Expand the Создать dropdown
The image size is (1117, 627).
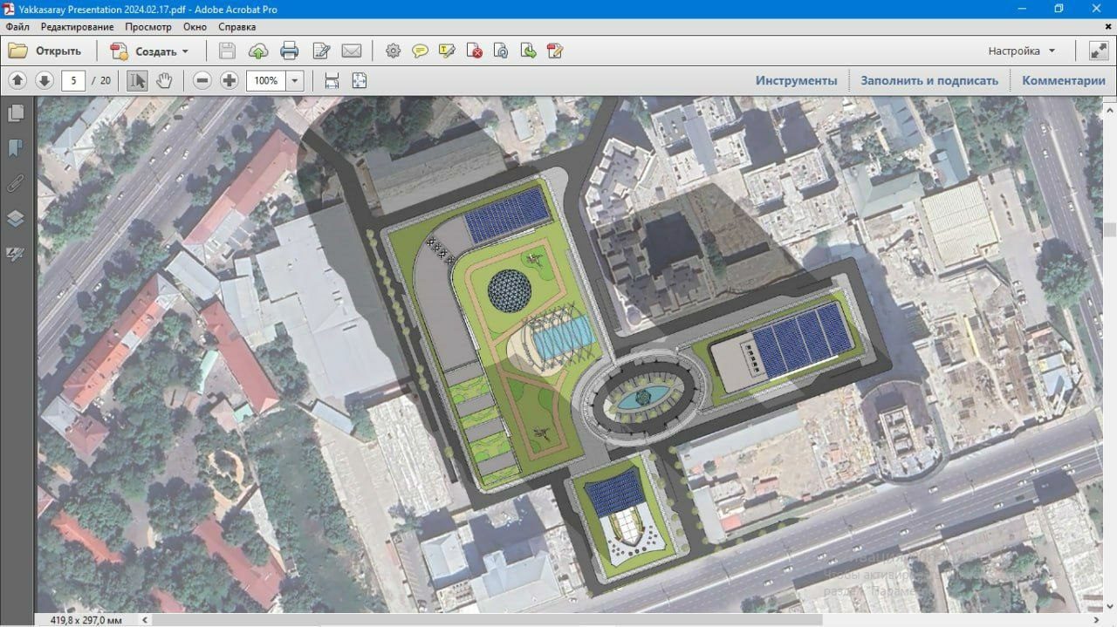(x=185, y=51)
